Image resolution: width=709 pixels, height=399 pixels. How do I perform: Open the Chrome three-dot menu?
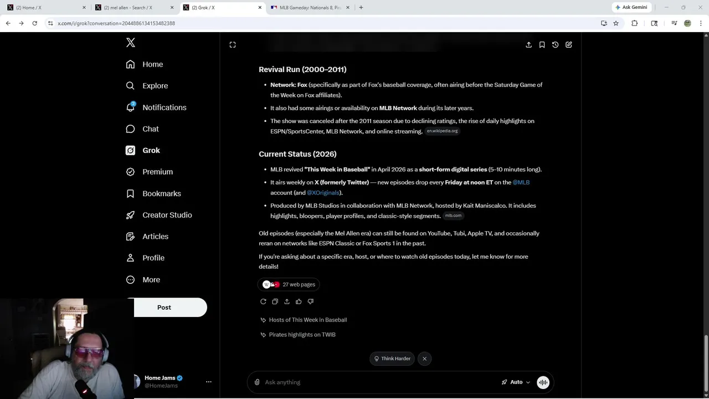coord(701,23)
